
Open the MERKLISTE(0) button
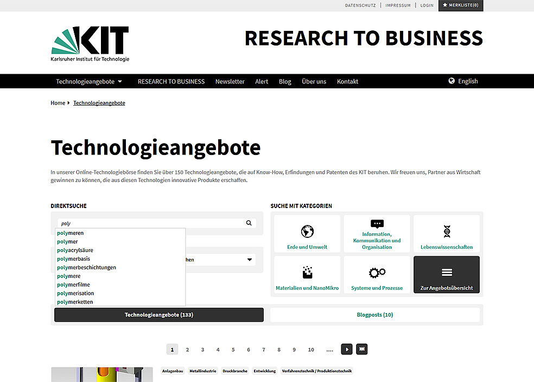tap(461, 5)
